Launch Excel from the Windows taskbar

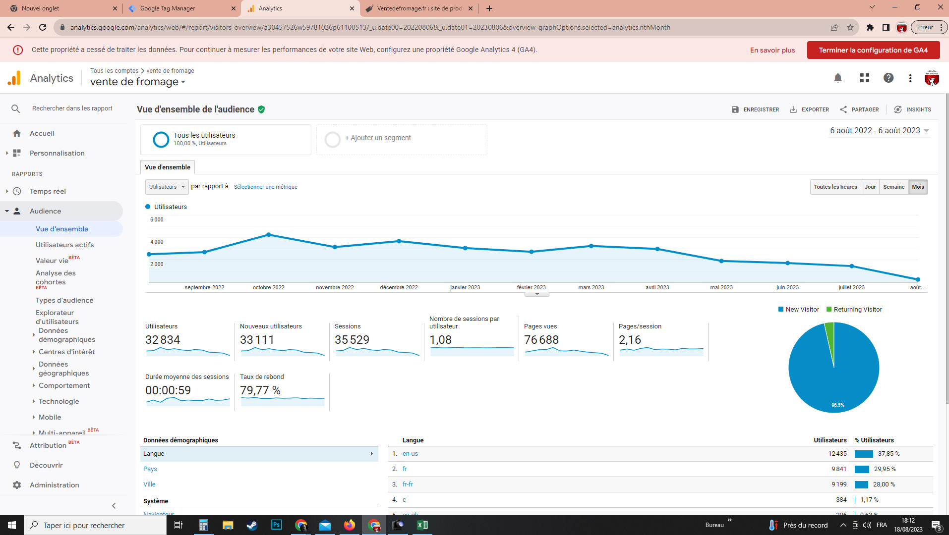pos(422,525)
